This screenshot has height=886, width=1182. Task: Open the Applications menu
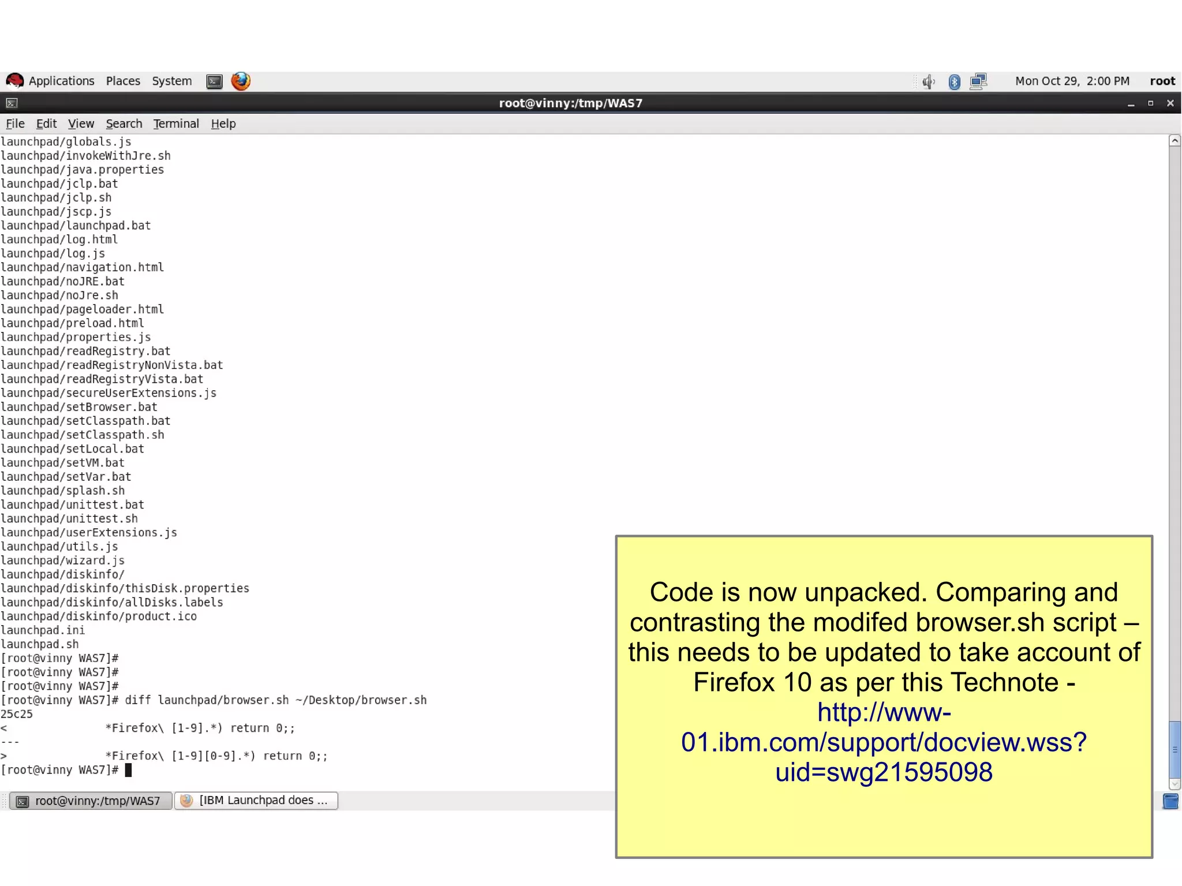pyautogui.click(x=61, y=81)
